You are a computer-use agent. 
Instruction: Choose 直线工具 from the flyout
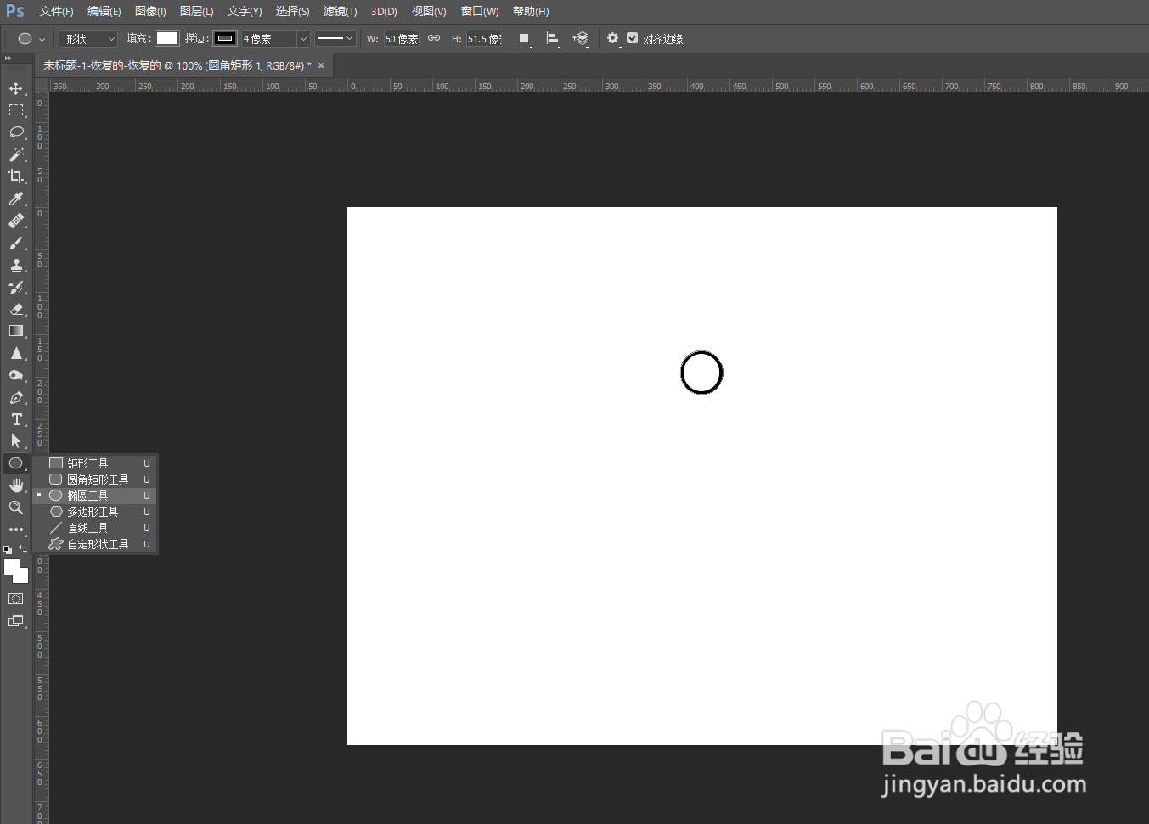[94, 528]
